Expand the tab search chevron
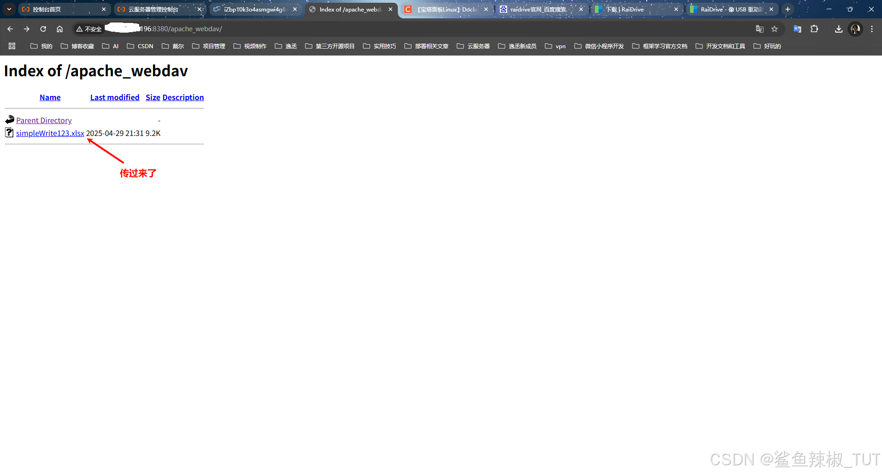The image size is (882, 474). (x=9, y=9)
